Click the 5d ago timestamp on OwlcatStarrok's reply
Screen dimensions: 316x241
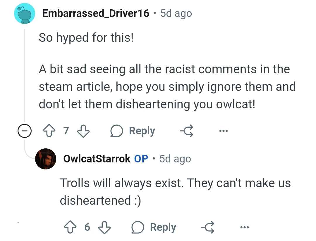coord(175,159)
